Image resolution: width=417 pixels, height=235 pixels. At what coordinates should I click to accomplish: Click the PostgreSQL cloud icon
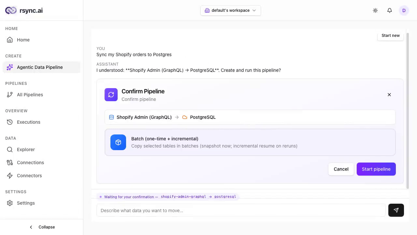point(185,117)
